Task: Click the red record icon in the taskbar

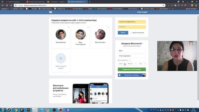Action: pyautogui.click(x=61, y=110)
